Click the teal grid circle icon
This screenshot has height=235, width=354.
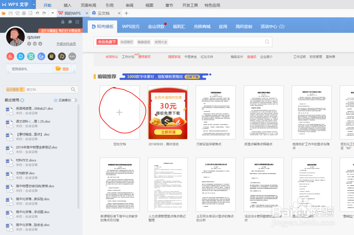click(31, 56)
